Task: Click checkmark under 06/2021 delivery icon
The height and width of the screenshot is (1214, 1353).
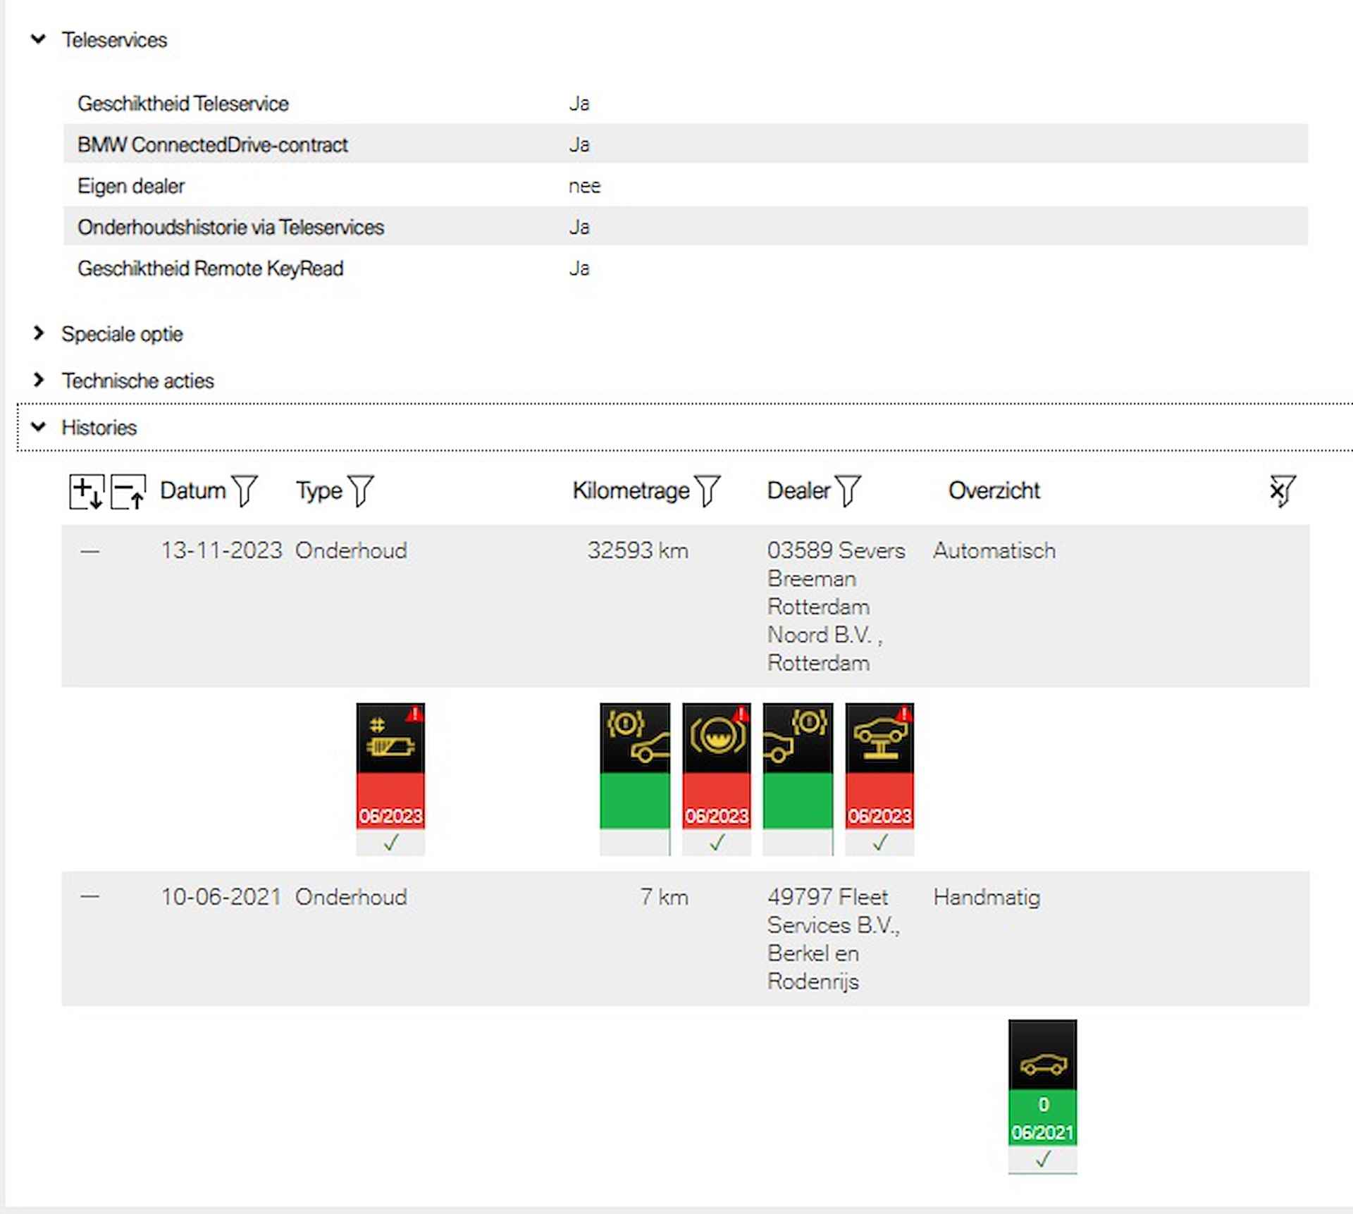Action: pyautogui.click(x=1043, y=1159)
